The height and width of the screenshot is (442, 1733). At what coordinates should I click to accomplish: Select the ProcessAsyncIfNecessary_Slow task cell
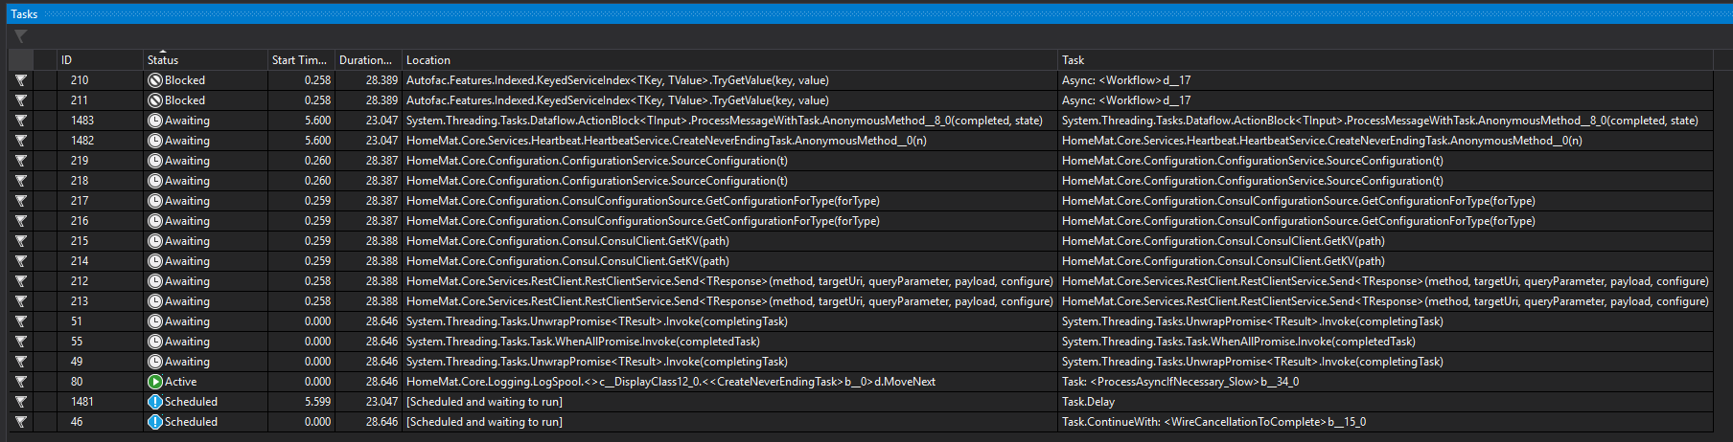click(1385, 382)
